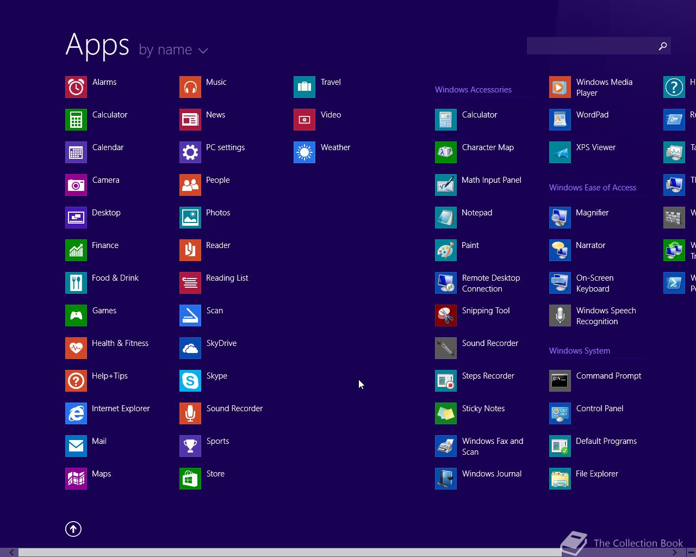The width and height of the screenshot is (696, 557).
Task: Click the Finance app icon
Action: (76, 250)
